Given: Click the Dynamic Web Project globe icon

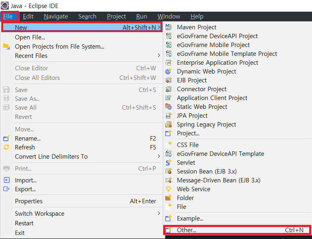Looking at the screenshot, I should click(x=168, y=71).
